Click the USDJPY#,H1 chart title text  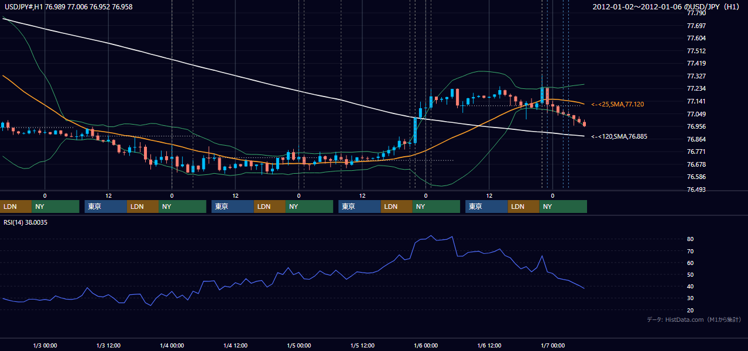pyautogui.click(x=68, y=6)
